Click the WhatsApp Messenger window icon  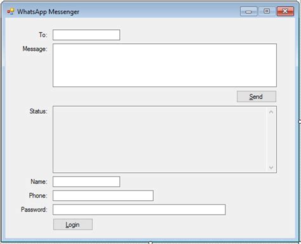point(11,11)
